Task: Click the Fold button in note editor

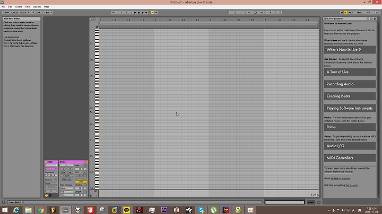Action: pyautogui.click(x=92, y=19)
